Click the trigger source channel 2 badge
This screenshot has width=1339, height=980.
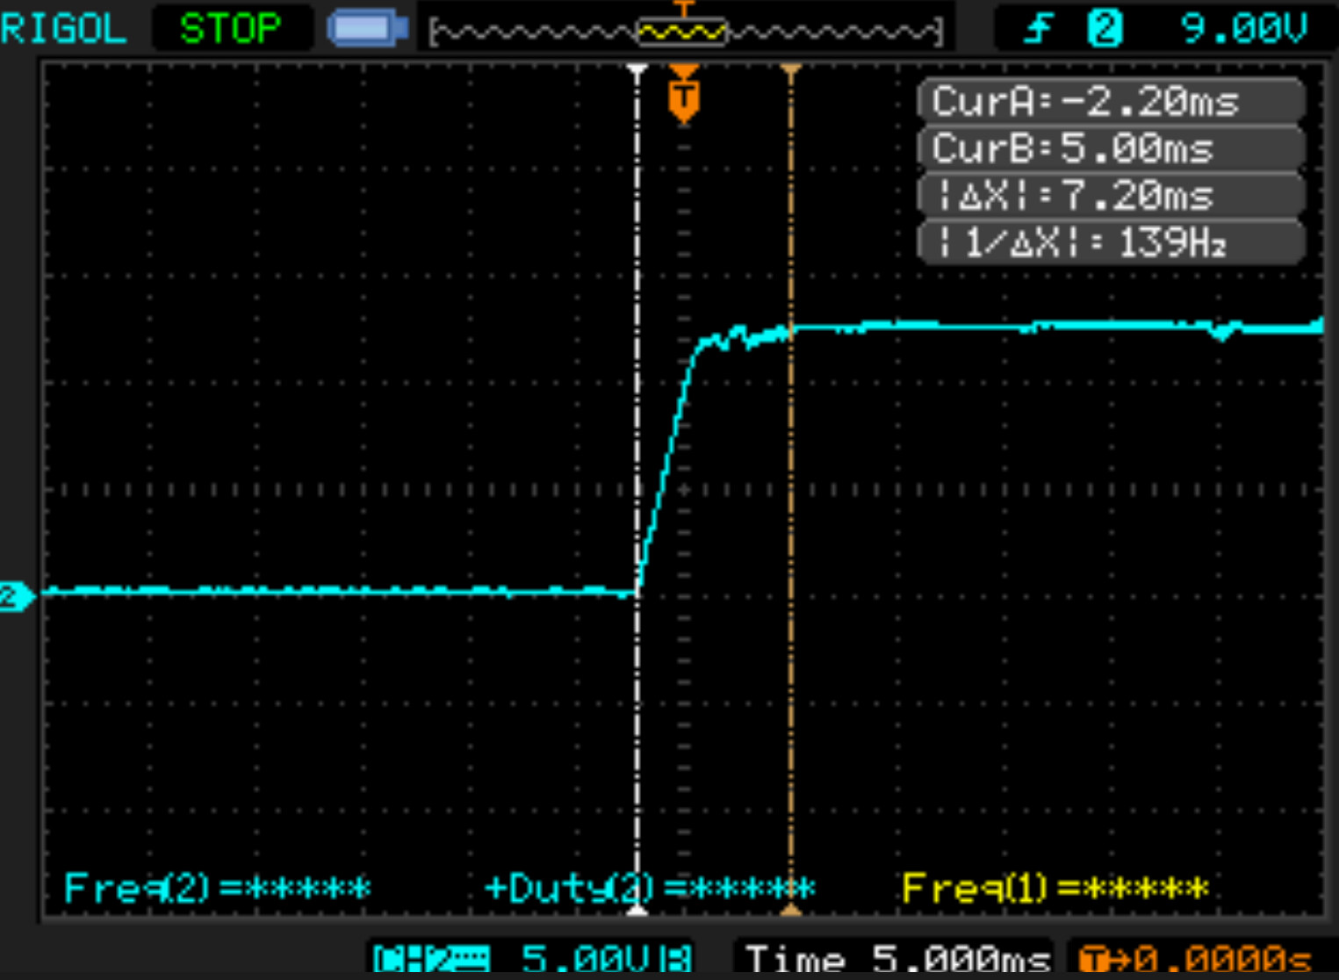(1104, 29)
